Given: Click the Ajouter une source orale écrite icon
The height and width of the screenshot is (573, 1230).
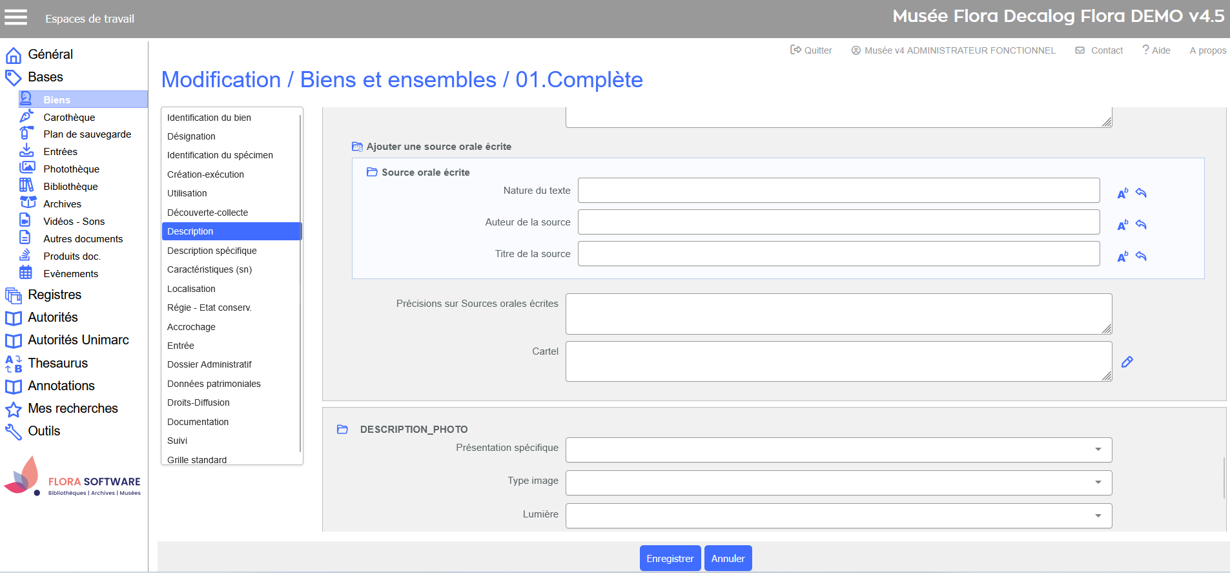Looking at the screenshot, I should pos(357,147).
